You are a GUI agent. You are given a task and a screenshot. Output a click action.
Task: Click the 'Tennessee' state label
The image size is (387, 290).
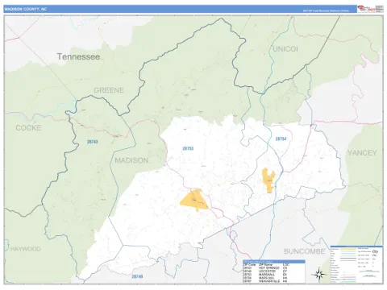coord(78,56)
